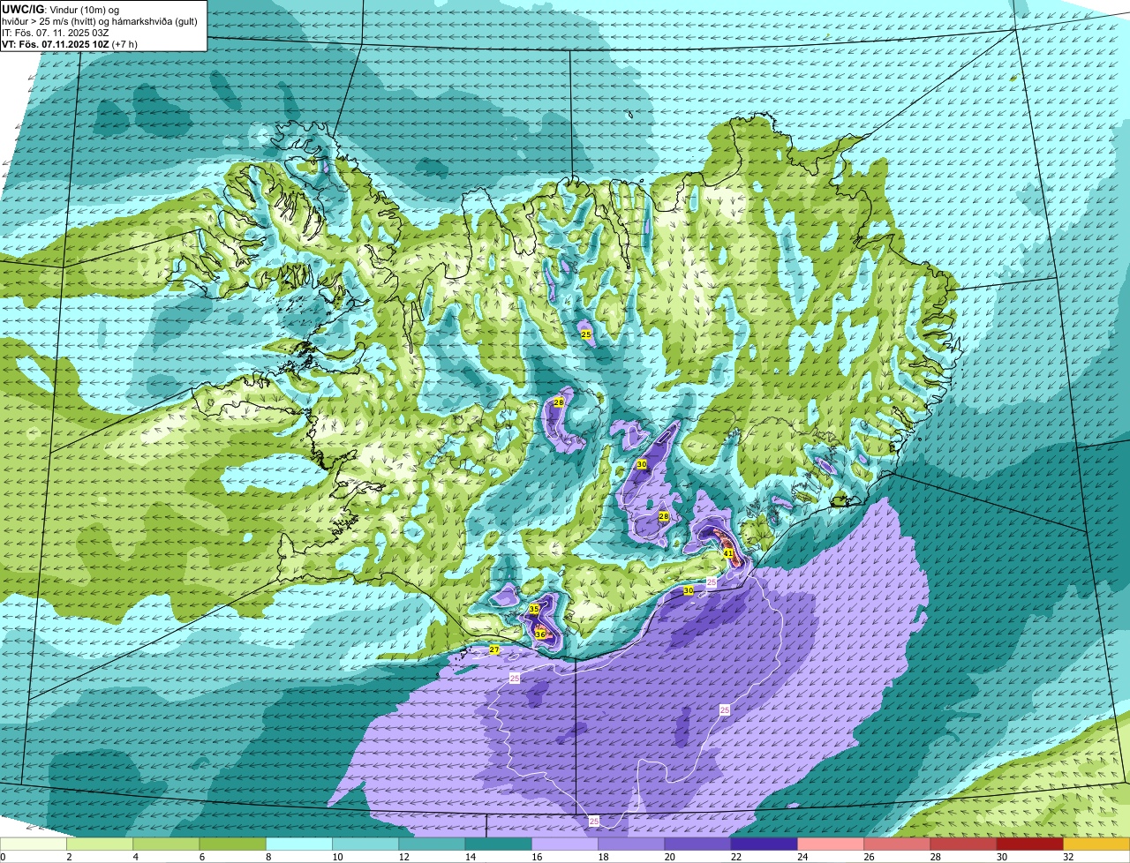Select the 12–14 m/s teal swatch
This screenshot has height=863, width=1130.
point(433,844)
